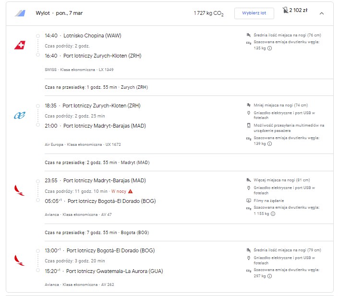The image size is (339, 296).
Task: Click the Wylot pon., 7 mar header
Action: (59, 13)
